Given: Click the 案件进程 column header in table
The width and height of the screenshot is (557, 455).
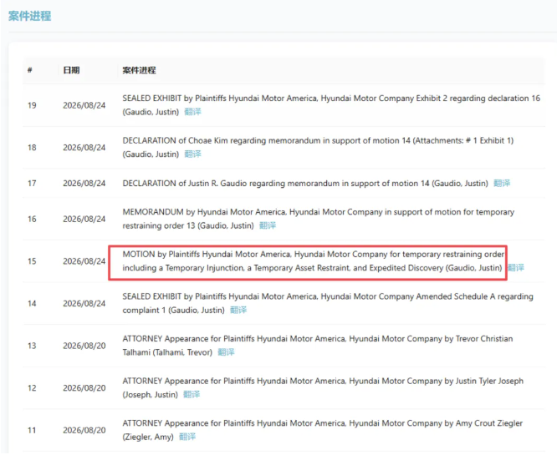Looking at the screenshot, I should point(139,70).
